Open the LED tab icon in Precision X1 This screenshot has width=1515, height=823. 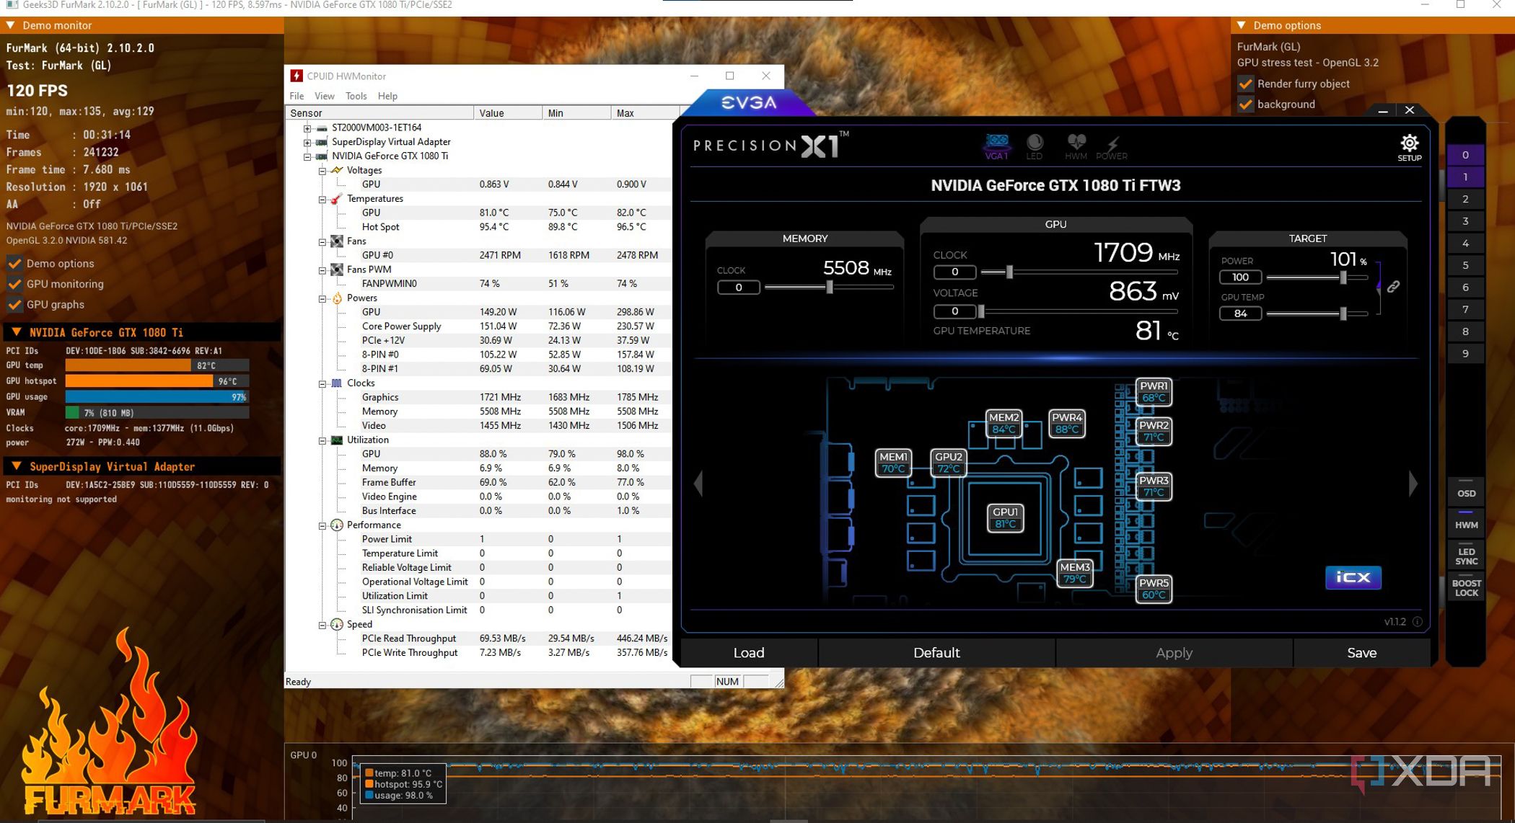click(x=1035, y=146)
